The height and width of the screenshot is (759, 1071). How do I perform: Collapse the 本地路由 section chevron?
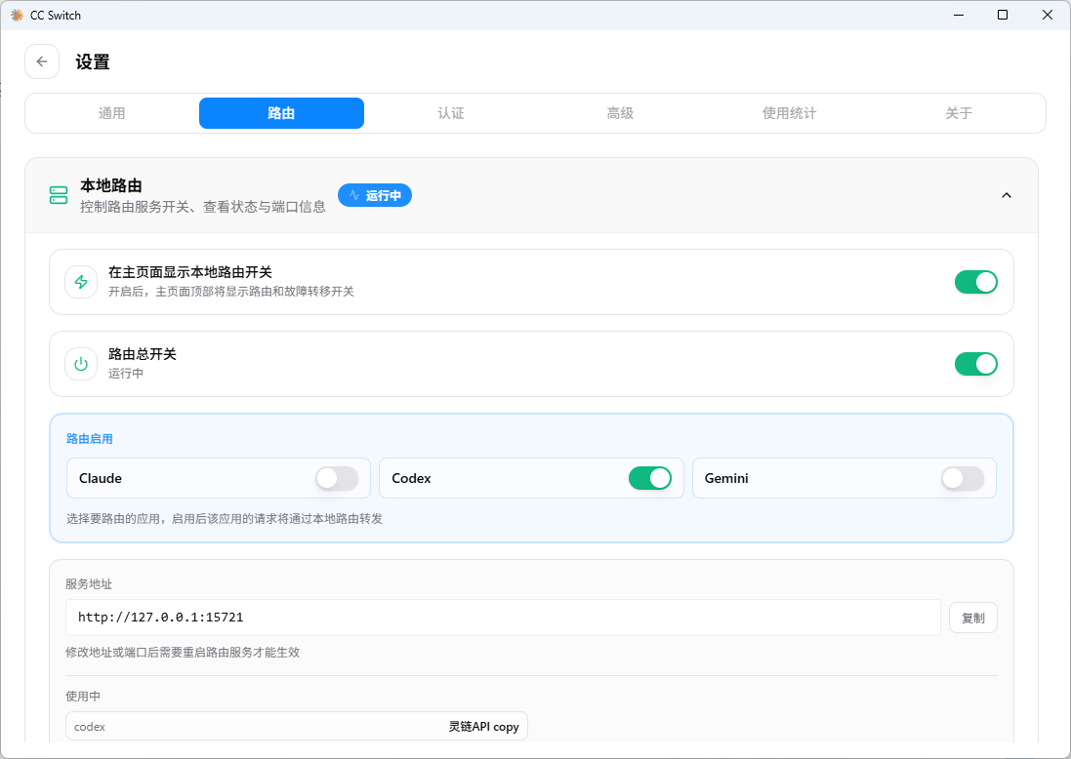(1007, 195)
